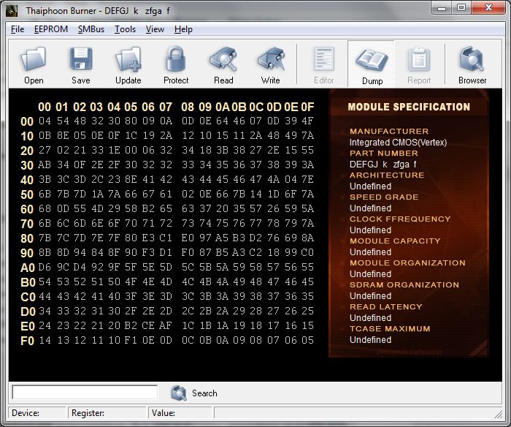Save the dump with the floppy icon

click(81, 59)
